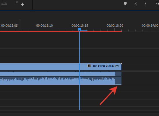Screen dimensions: 159x116
Task: Select the test prores 24.mov video clip
Action: 61,67
